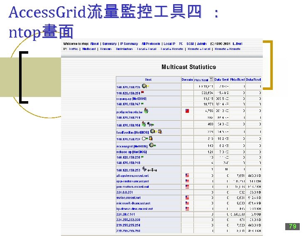Screen dimensions: 306x236
Task: Sort the table by the Domain column
Action: (187, 79)
